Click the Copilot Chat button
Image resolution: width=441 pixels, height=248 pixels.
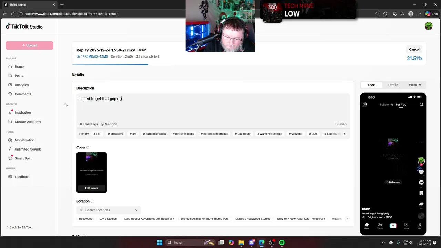[432, 14]
